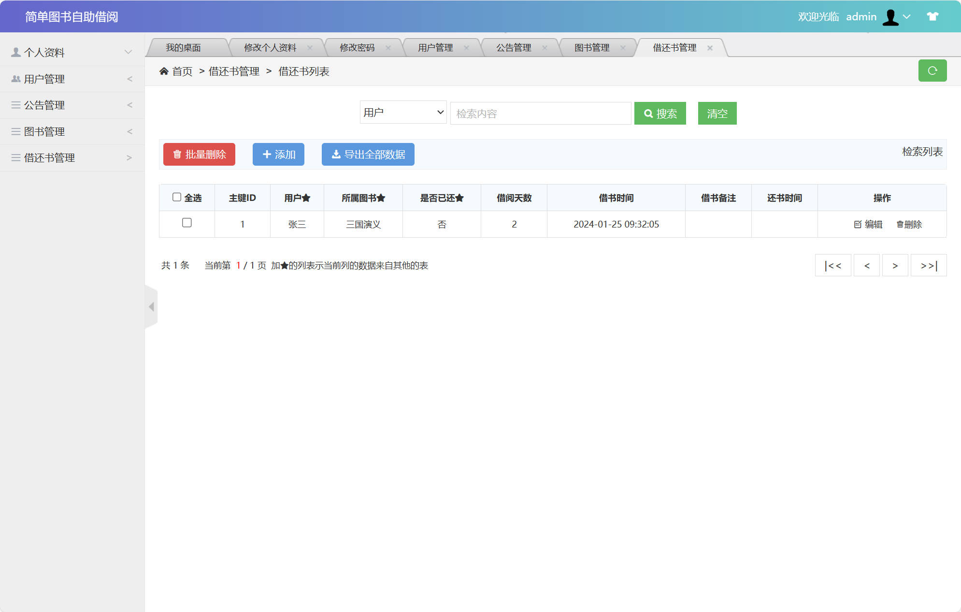The height and width of the screenshot is (612, 961).
Task: Click the edit pencil icon for 张三's record
Action: tap(858, 224)
